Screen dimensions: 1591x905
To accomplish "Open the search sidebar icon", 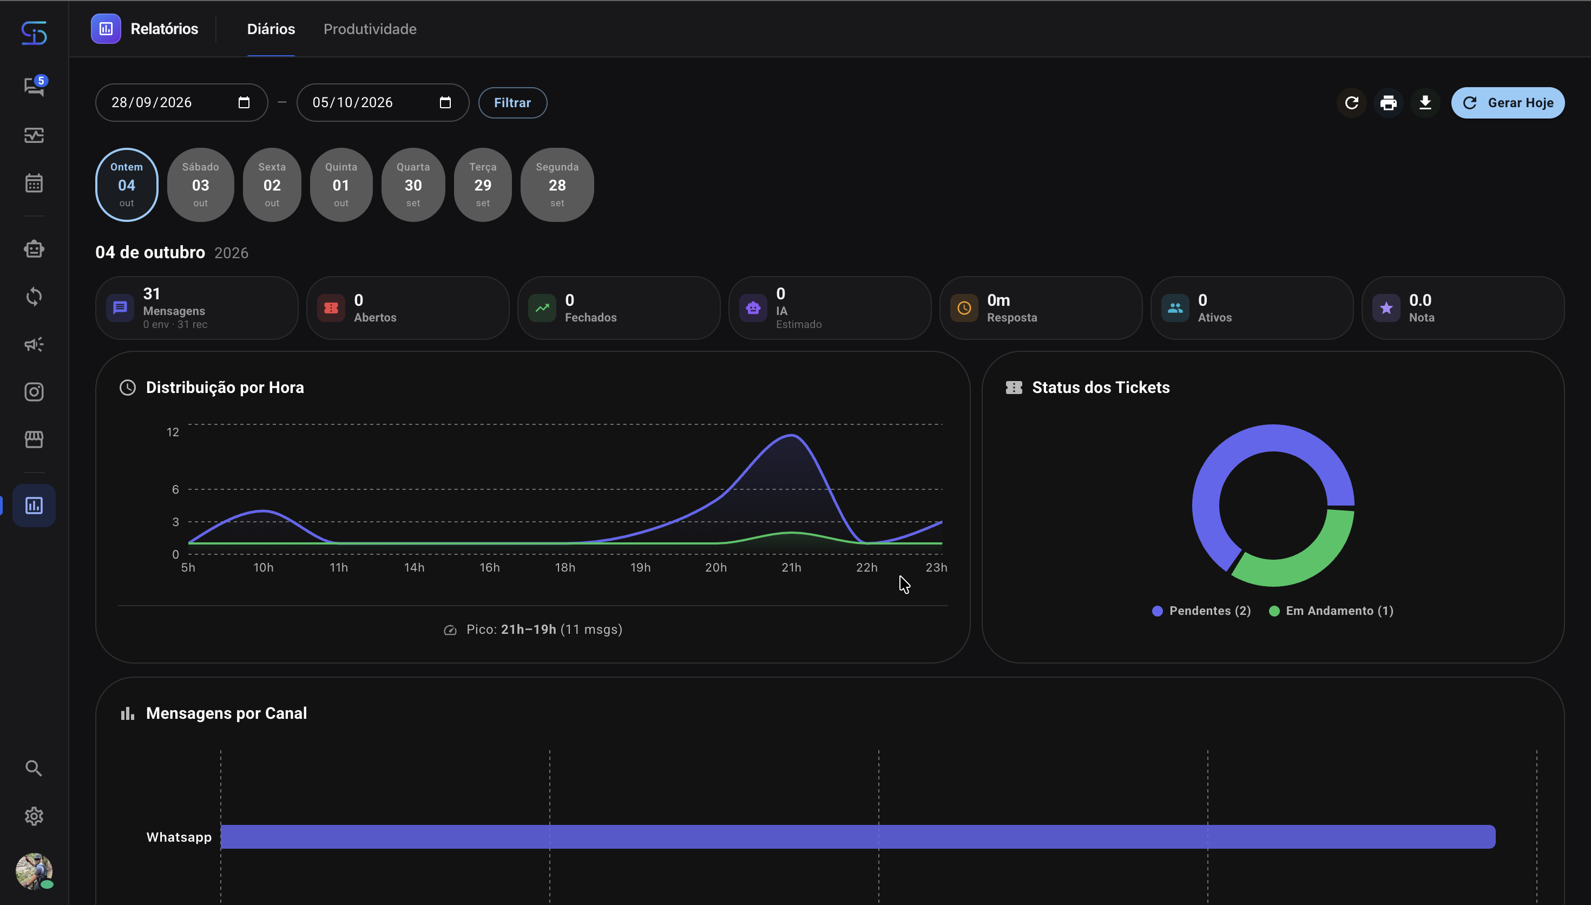I will [x=34, y=768].
